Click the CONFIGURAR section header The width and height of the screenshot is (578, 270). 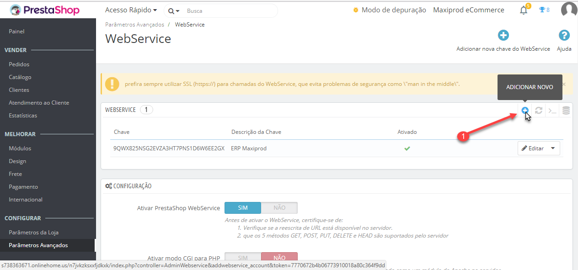23,218
